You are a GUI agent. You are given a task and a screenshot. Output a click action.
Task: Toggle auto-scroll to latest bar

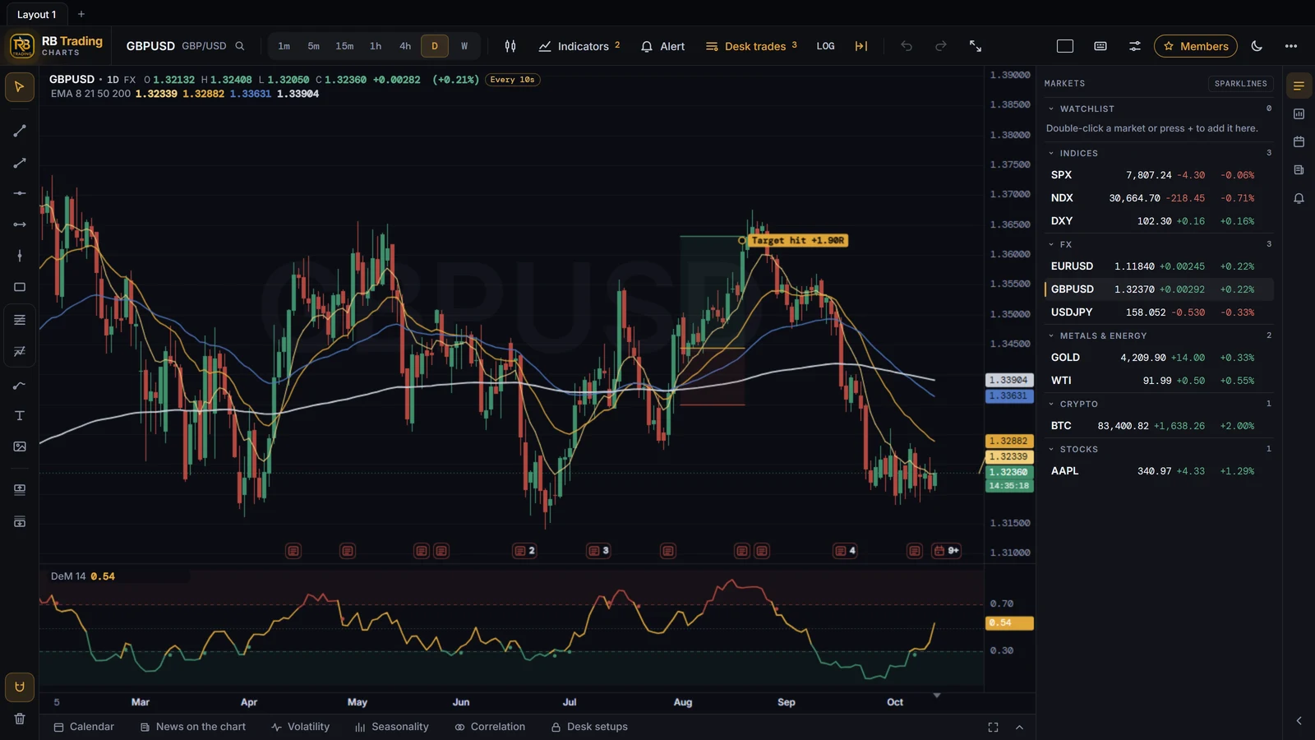coord(861,46)
